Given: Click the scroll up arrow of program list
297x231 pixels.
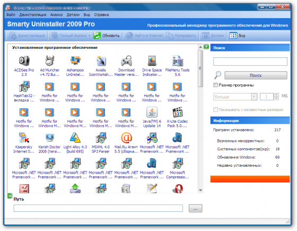Looking at the screenshot, I should 200,47.
